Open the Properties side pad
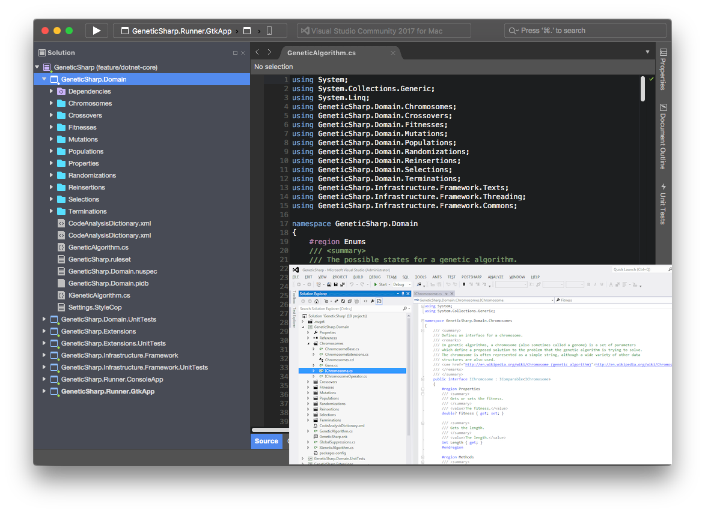This screenshot has width=705, height=513. click(663, 70)
